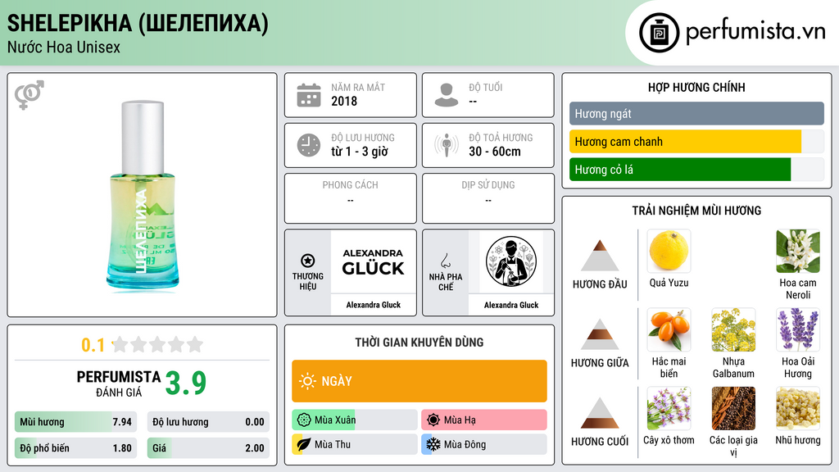The image size is (839, 472).
Task: Click the Perfumista Đánh Giá label
Action: point(119,383)
